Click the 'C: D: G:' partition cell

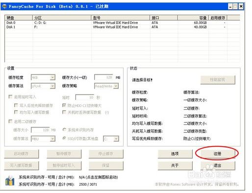40,23
